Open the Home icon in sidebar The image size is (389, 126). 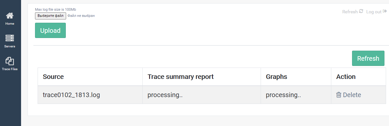pos(10,15)
